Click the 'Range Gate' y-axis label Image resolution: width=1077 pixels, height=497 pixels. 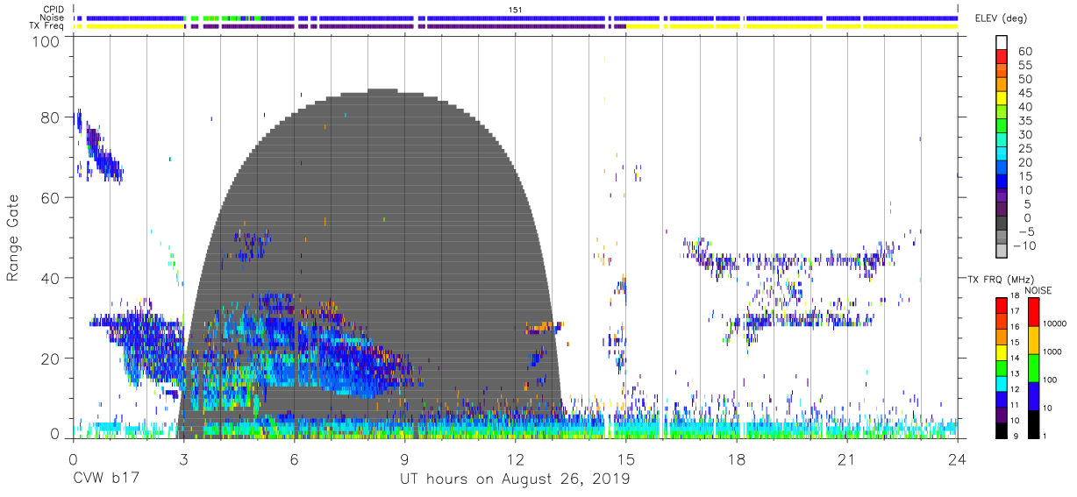(13, 237)
